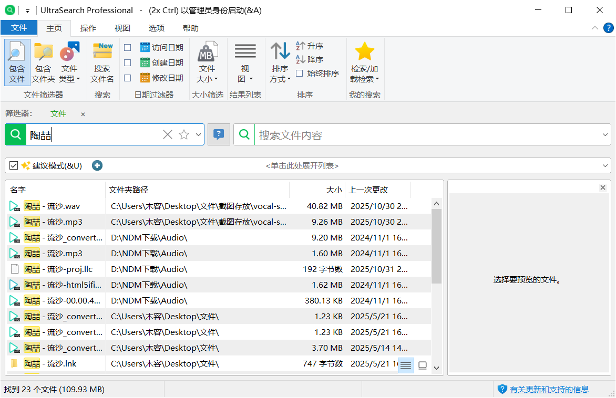The height and width of the screenshot is (398, 616).
Task: Switch to the 选项 ribbon tab
Action: click(156, 28)
